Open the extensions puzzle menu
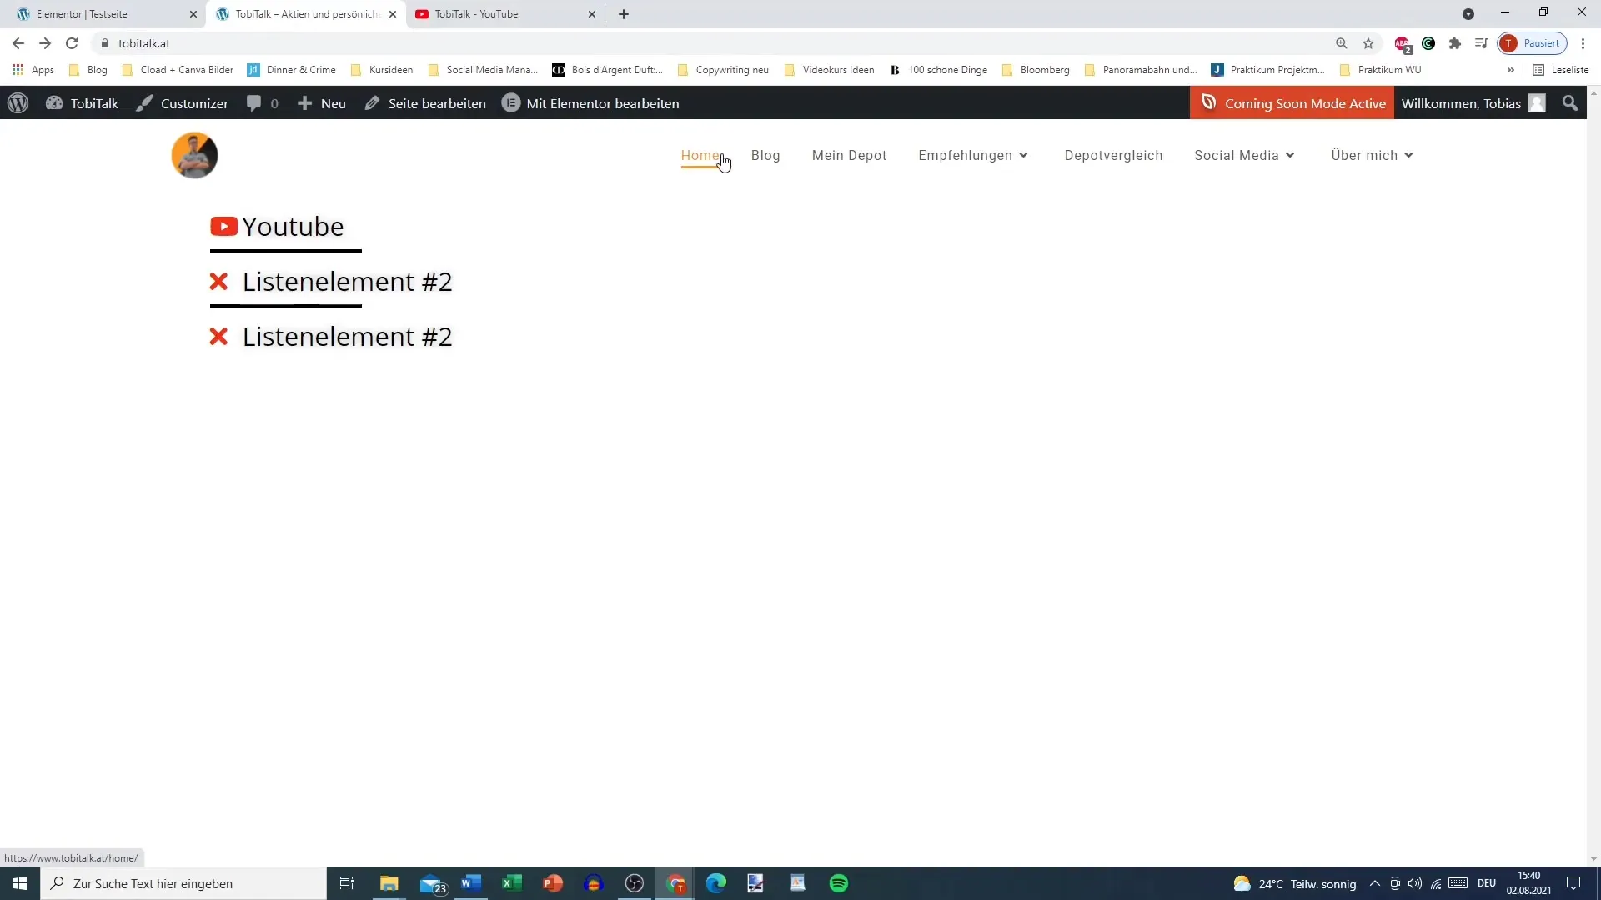The width and height of the screenshot is (1601, 900). point(1455,43)
